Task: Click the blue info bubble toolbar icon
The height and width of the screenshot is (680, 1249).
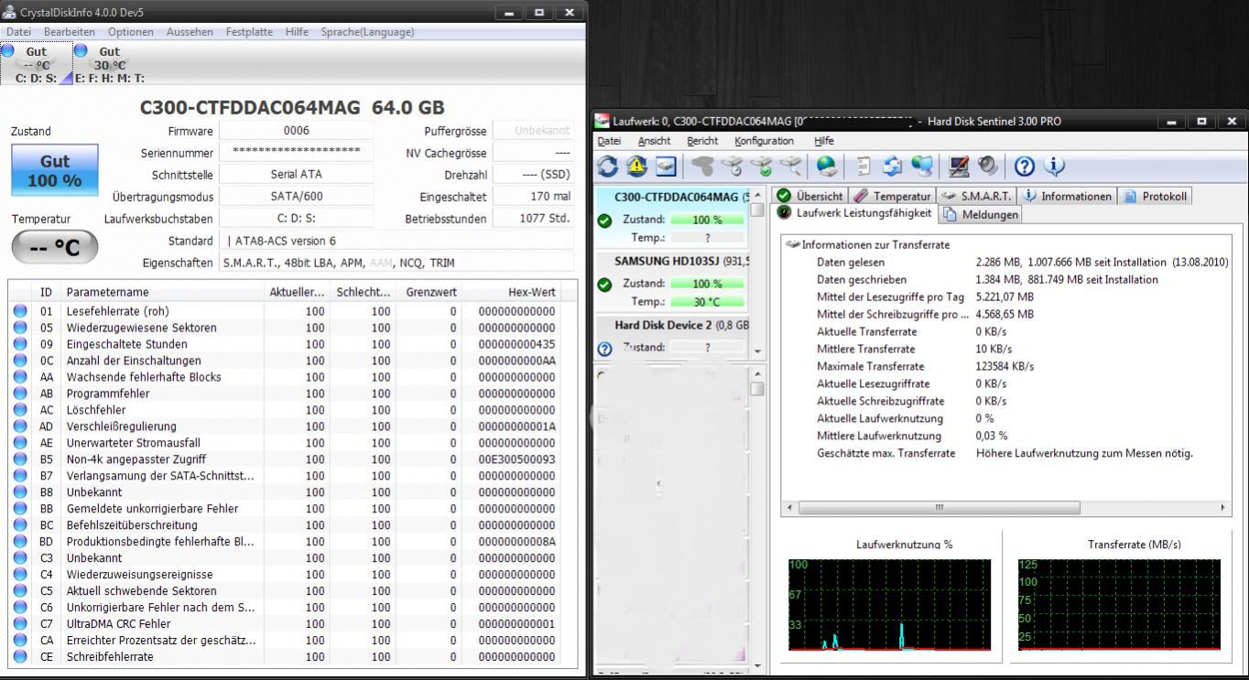Action: point(1054,167)
